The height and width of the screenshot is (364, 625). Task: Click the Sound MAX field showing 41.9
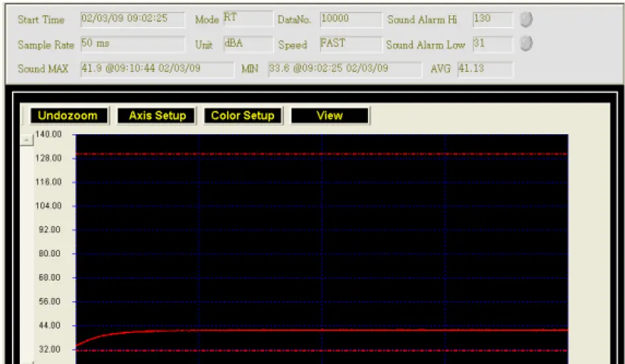[x=157, y=69]
